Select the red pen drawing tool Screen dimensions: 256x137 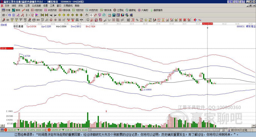tap(3, 20)
